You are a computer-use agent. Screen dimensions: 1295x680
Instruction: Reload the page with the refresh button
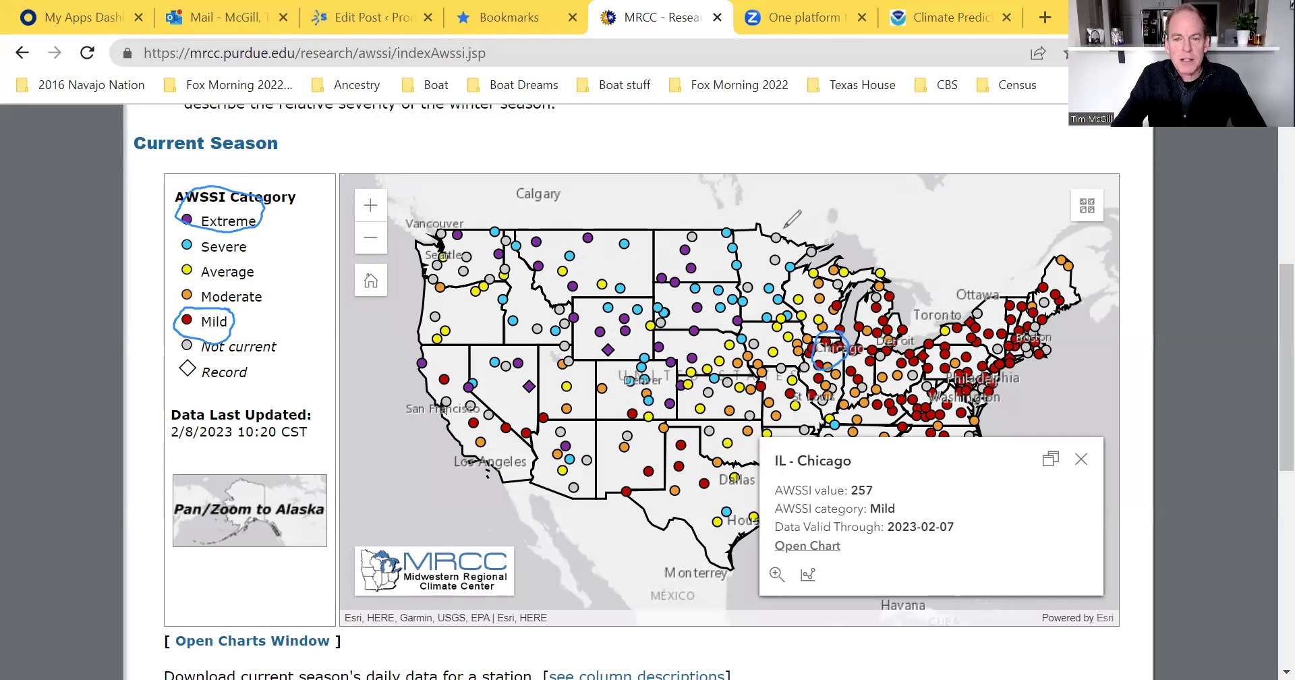(x=87, y=53)
